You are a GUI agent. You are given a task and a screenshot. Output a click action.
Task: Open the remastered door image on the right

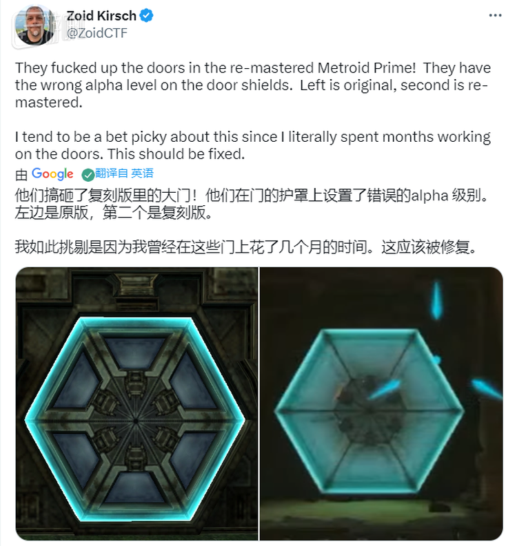[381, 403]
